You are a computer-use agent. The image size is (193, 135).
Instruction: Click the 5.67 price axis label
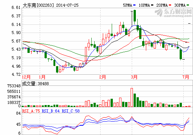click(16, 41)
